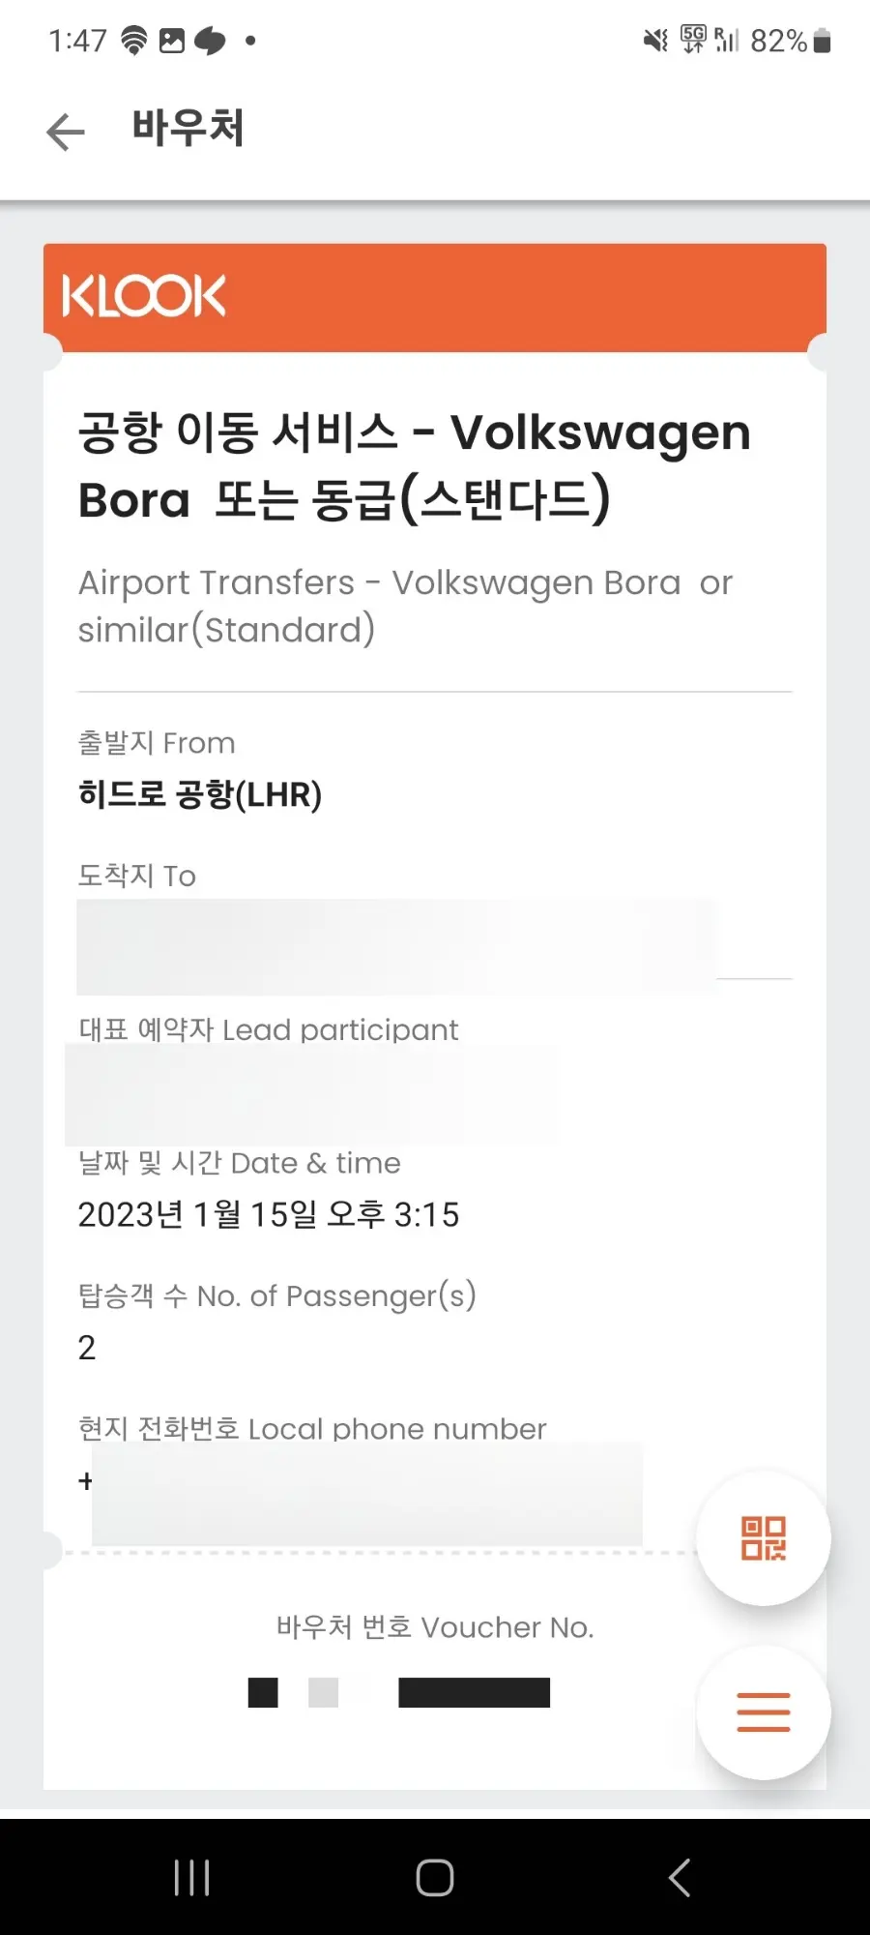The width and height of the screenshot is (870, 1935).
Task: Tap the gallery notification icon in status bar
Action: pos(172,41)
